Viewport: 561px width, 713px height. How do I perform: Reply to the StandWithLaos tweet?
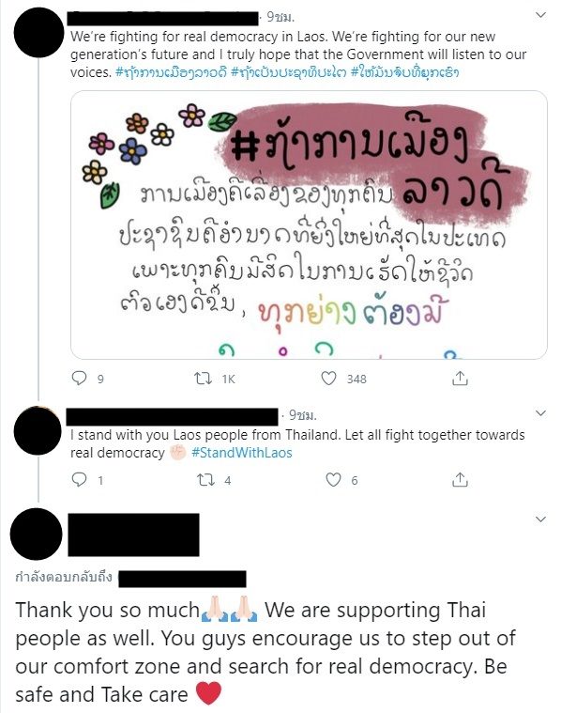tap(80, 479)
